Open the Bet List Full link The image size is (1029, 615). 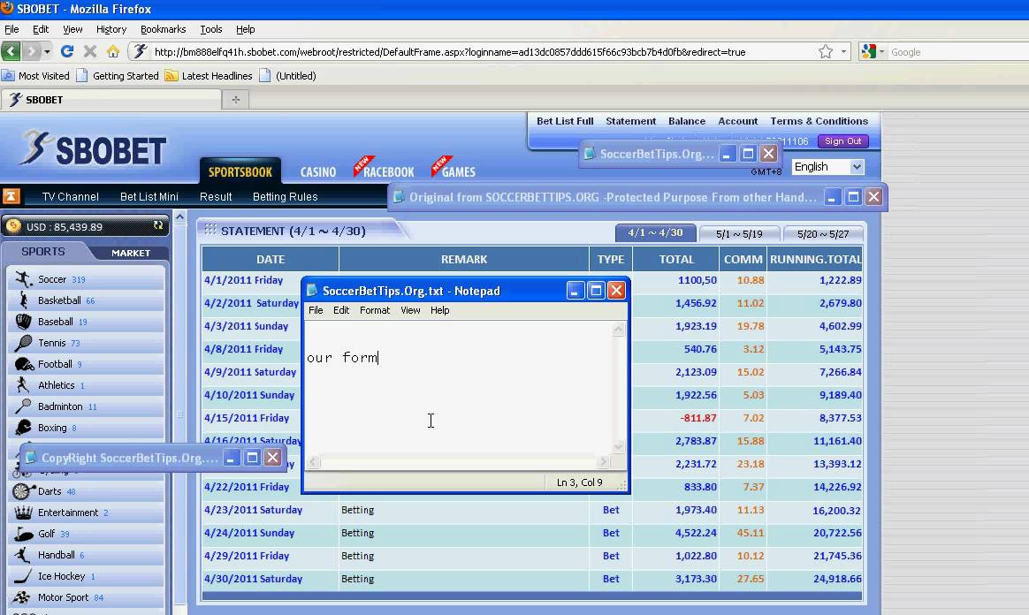(565, 121)
